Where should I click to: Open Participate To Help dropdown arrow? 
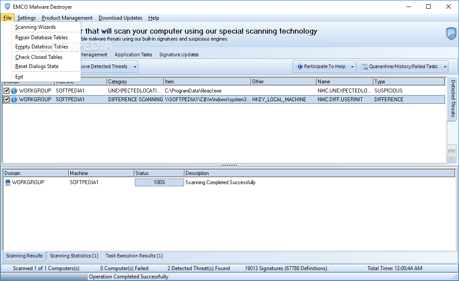(x=352, y=67)
